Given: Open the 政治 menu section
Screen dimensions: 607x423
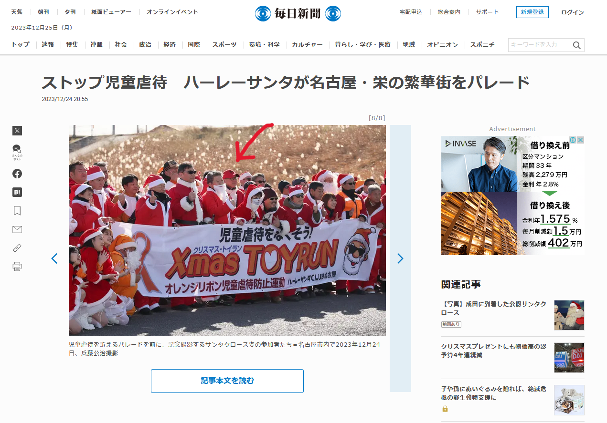Looking at the screenshot, I should [x=145, y=45].
